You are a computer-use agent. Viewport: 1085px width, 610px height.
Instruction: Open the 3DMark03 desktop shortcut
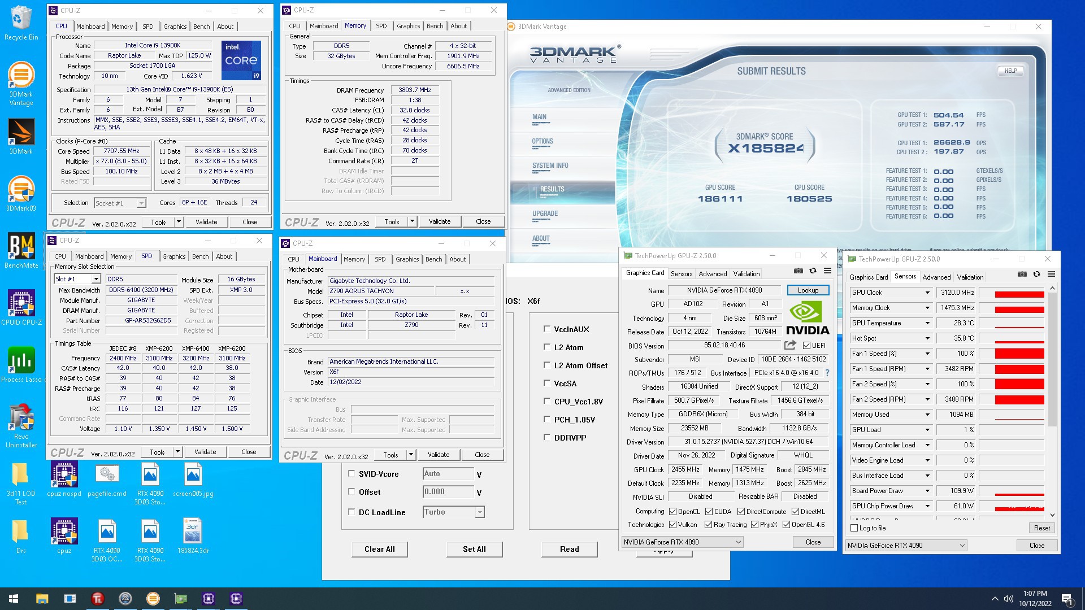click(x=21, y=194)
